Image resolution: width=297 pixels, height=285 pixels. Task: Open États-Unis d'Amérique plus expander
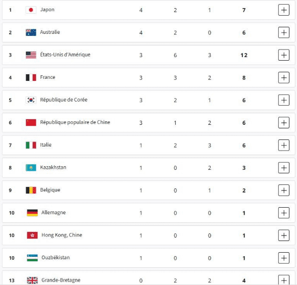point(284,55)
